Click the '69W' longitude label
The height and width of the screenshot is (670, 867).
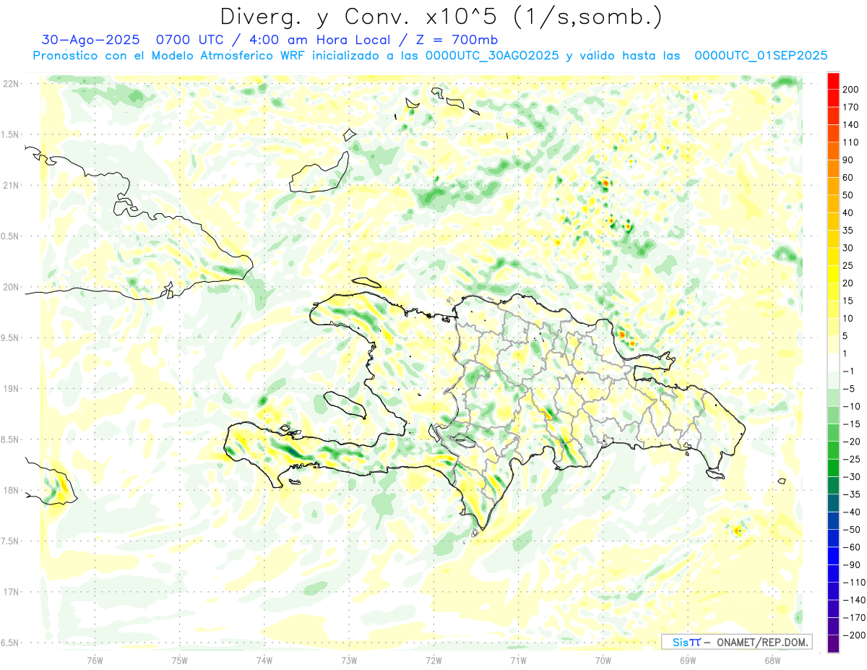(x=687, y=659)
